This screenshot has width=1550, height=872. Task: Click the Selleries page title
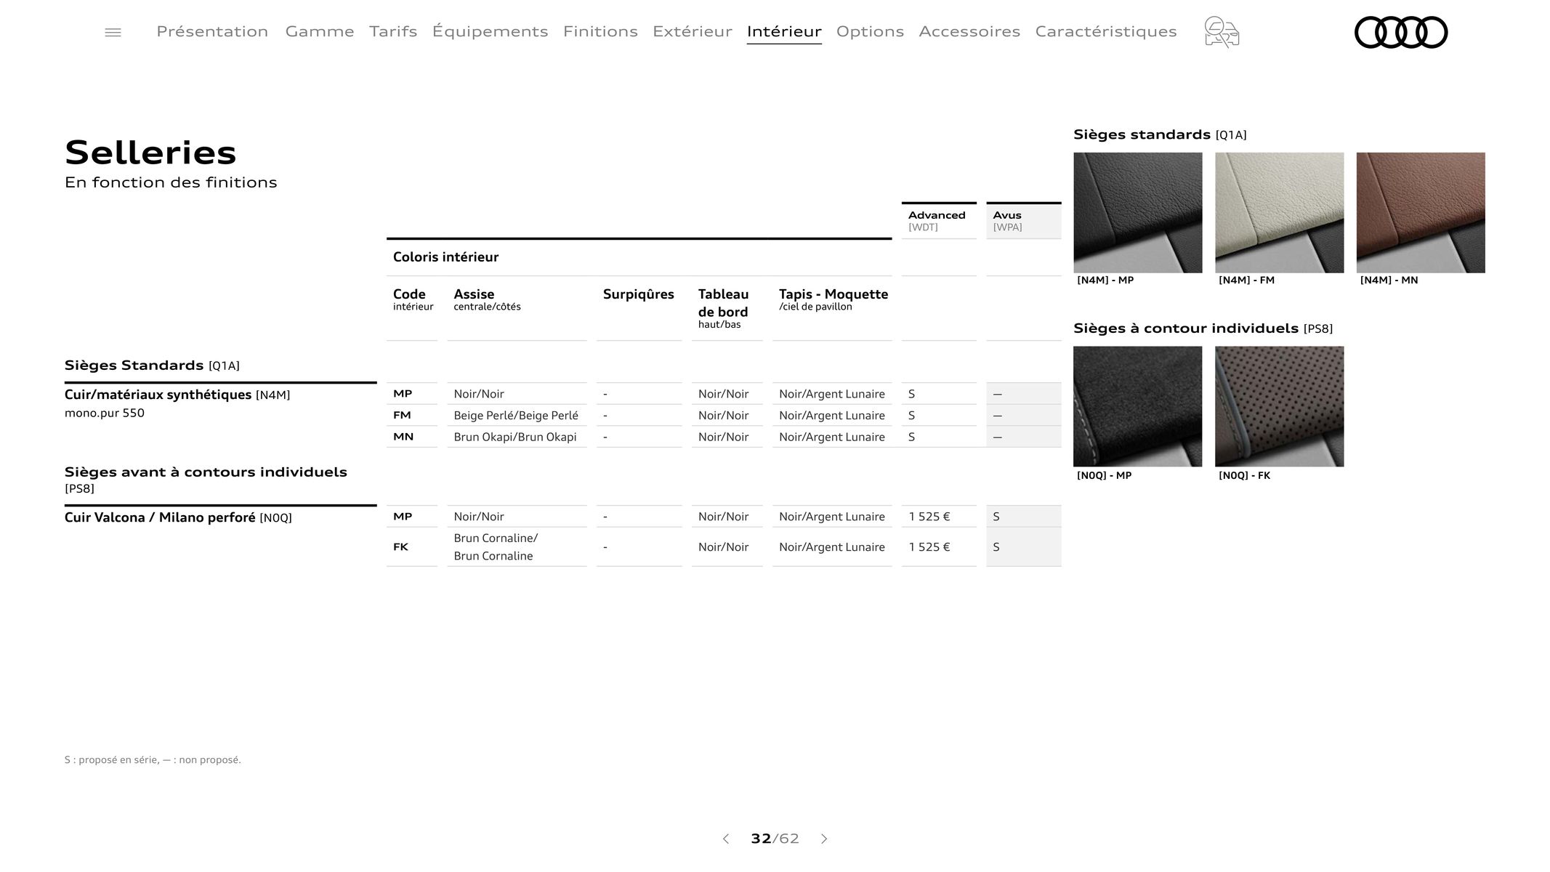pos(150,153)
